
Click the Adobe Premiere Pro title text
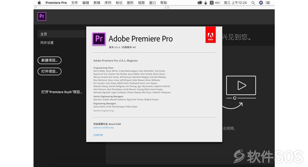coord(141,39)
